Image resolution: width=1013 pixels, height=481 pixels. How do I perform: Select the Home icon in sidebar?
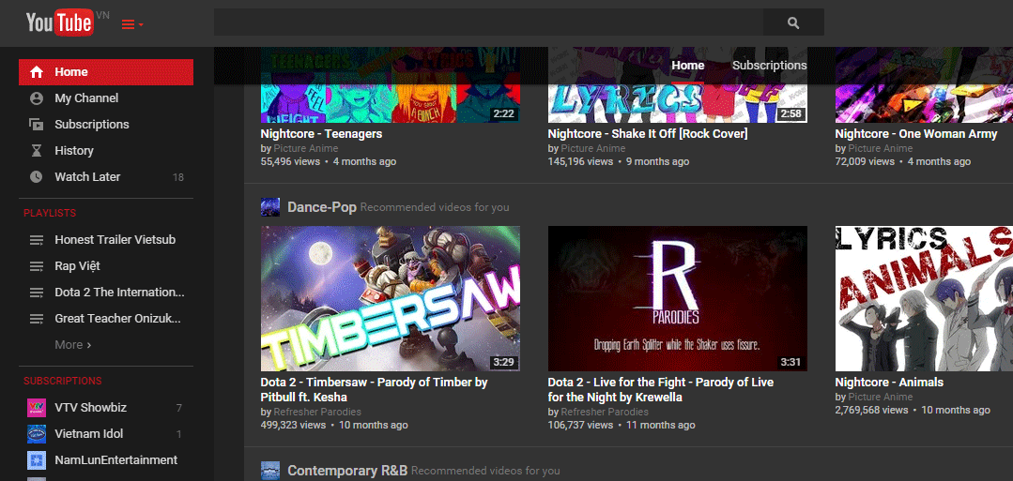point(37,72)
